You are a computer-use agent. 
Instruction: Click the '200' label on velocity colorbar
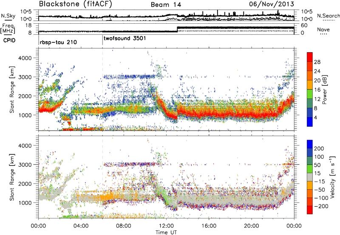319,148
